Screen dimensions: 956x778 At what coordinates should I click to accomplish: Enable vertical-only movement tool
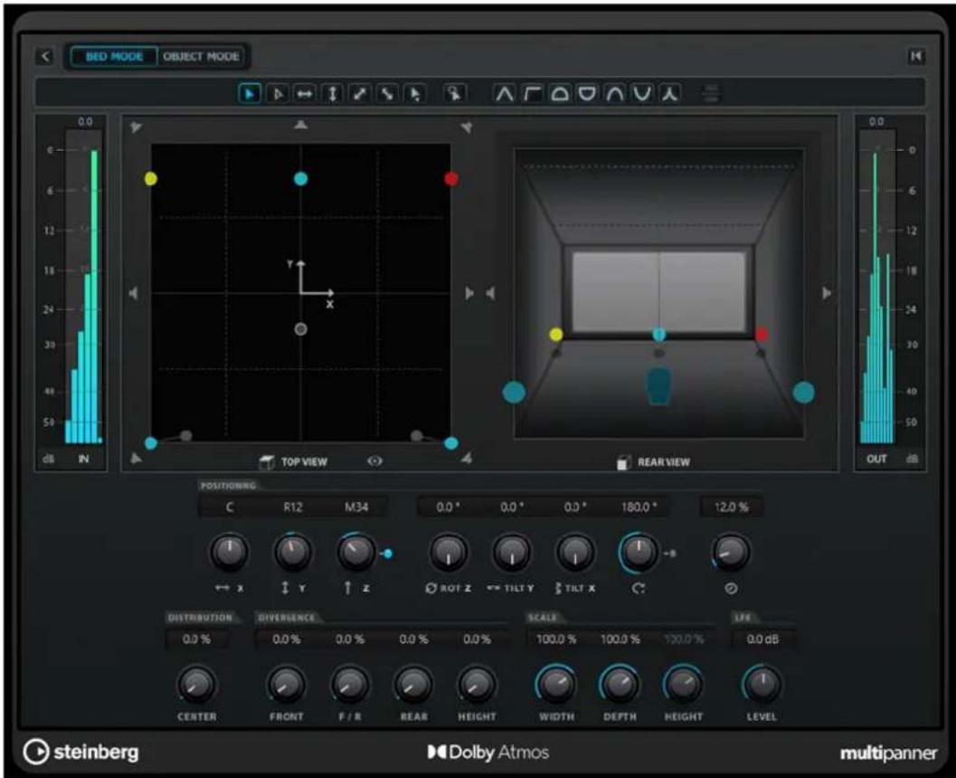tap(332, 94)
